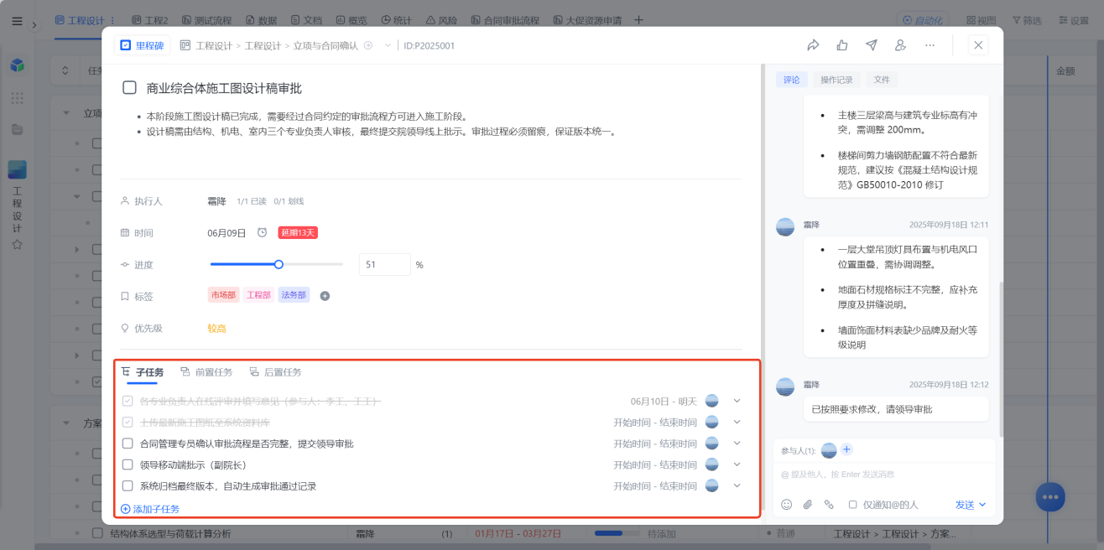Check the 领导移动端批示 subtask checkbox
This screenshot has width=1104, height=550.
(128, 464)
